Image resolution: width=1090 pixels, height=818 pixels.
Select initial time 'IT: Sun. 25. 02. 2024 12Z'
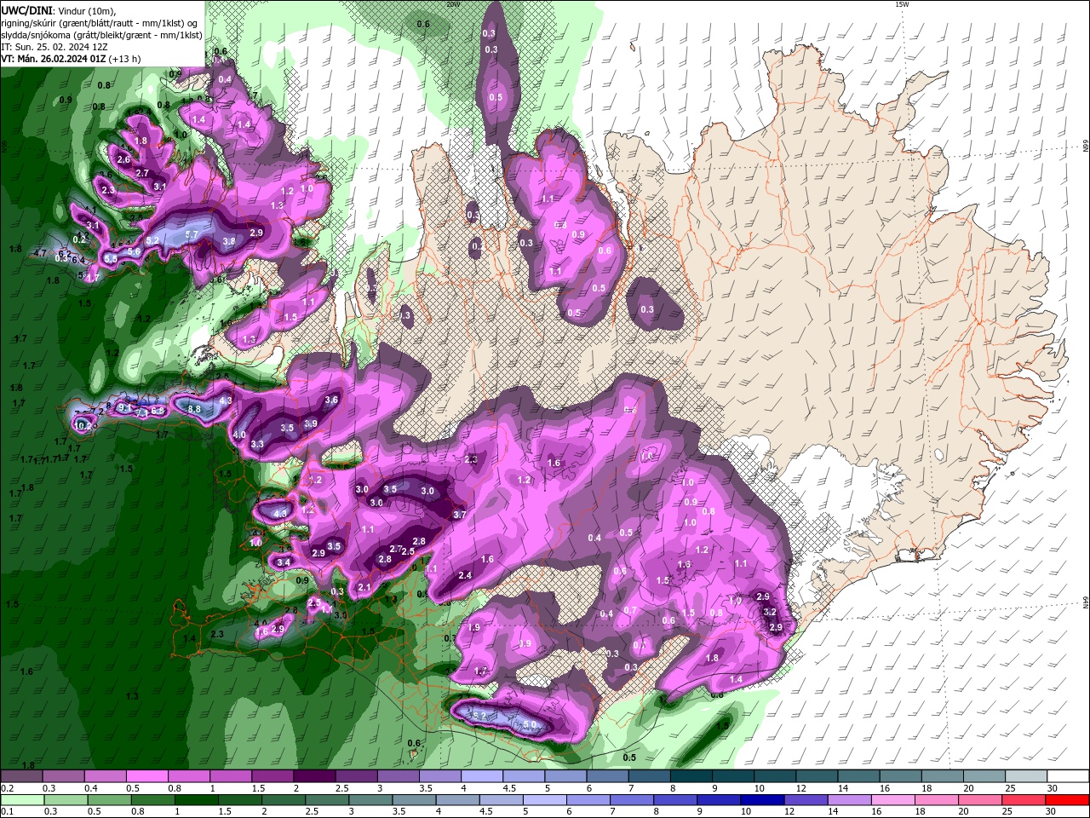pos(54,47)
